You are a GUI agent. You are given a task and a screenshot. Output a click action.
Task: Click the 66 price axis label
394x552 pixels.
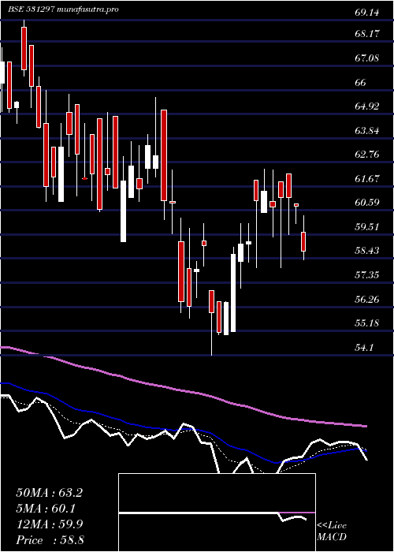tap(361, 82)
